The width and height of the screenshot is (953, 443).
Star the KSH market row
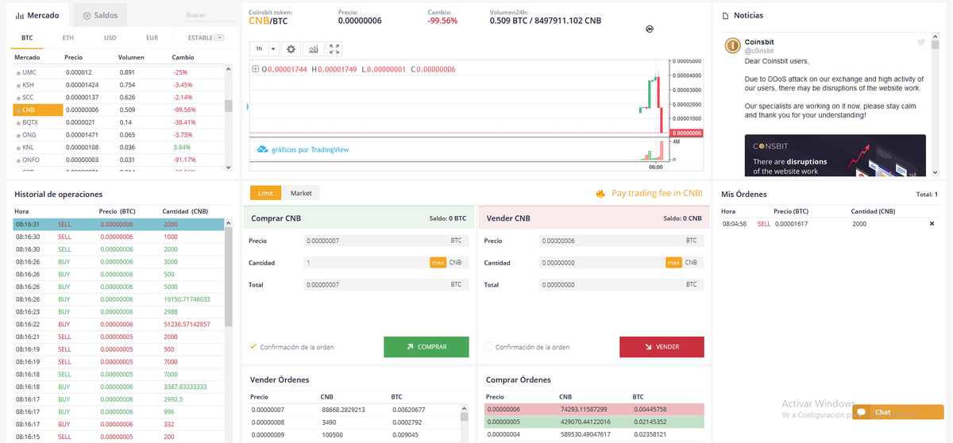click(x=18, y=85)
